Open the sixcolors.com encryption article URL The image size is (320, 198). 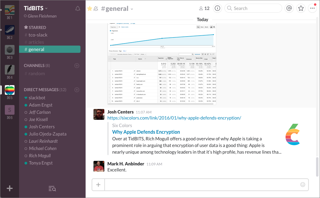[x=174, y=118]
